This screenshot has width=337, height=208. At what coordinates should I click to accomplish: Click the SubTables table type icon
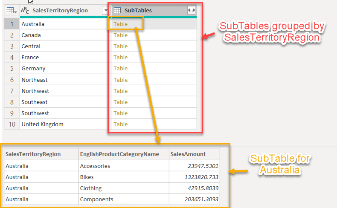tap(117, 10)
